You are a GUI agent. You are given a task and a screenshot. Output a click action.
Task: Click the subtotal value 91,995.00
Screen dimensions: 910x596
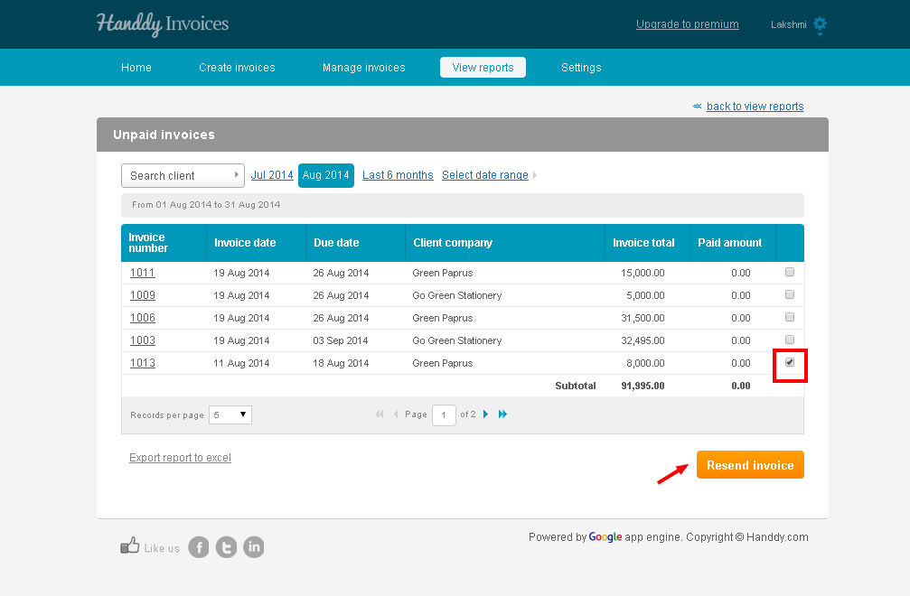(643, 386)
